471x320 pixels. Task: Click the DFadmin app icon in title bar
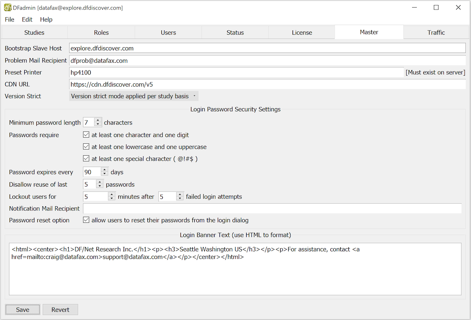[8, 8]
